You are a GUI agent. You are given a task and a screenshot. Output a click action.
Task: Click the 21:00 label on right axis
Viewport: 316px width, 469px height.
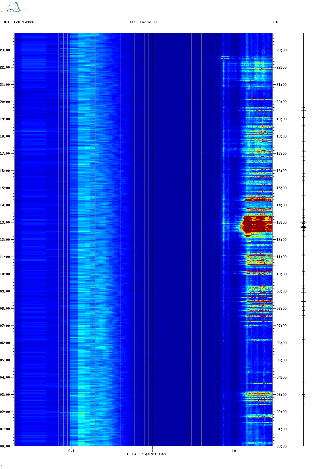coord(281,85)
